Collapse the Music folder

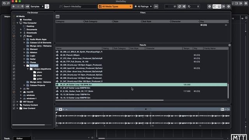[x=21, y=36]
